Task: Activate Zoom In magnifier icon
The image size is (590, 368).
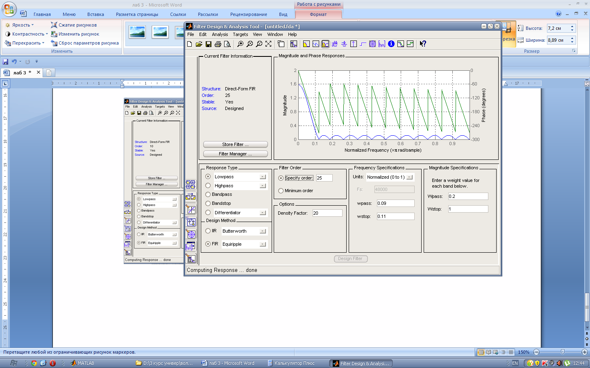Action: 241,44
